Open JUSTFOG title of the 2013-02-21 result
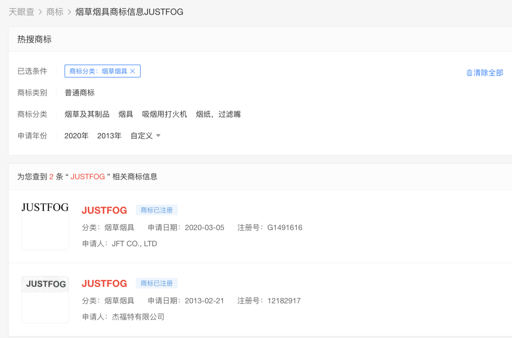 105,283
